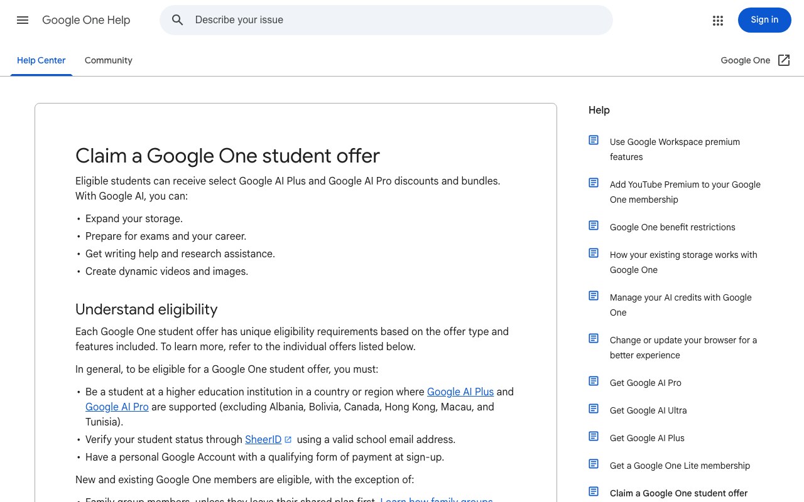Click article icon beside Get a Google One Lite membership
The height and width of the screenshot is (502, 804).
[594, 464]
